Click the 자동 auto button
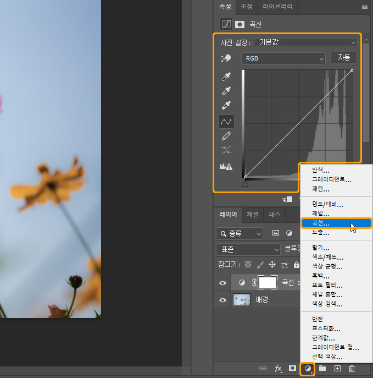The height and width of the screenshot is (378, 373). pos(344,58)
